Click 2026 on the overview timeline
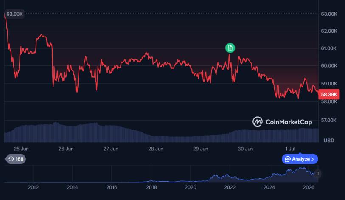The image size is (345, 200). (x=309, y=187)
